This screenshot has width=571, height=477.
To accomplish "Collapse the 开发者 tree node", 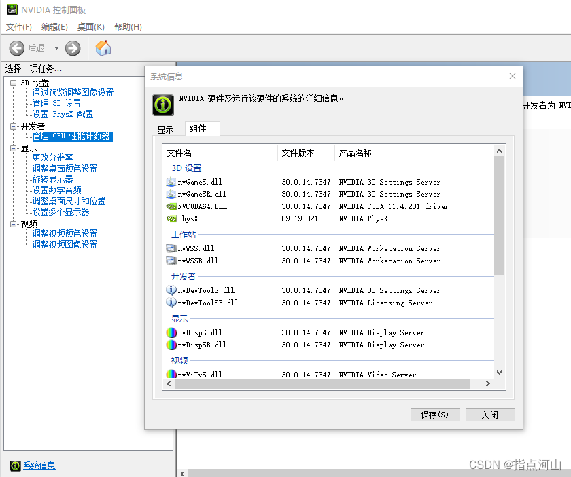I will point(13,126).
